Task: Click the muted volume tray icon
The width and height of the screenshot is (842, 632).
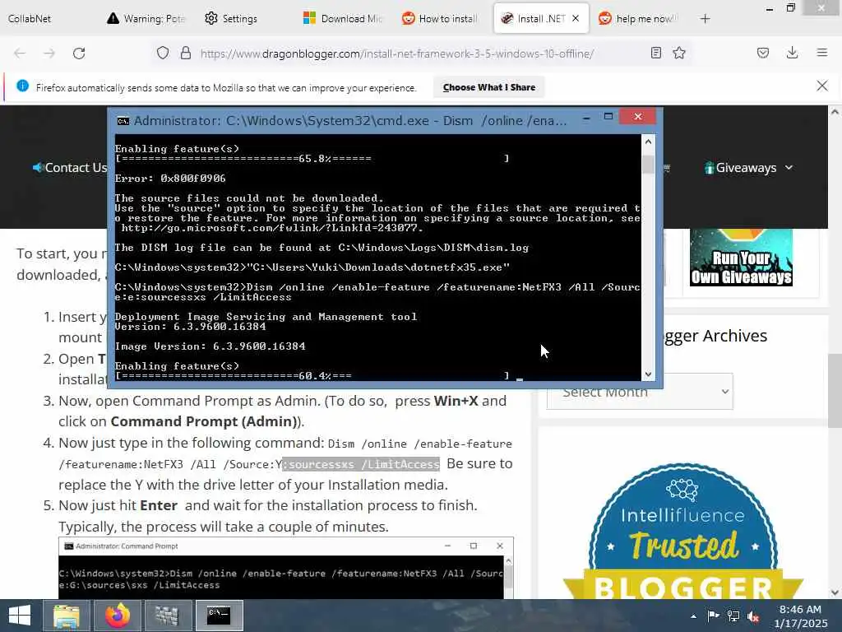Action: (x=753, y=616)
